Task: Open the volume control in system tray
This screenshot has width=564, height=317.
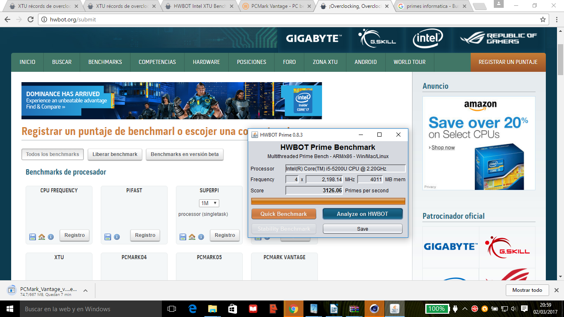Action: click(x=514, y=309)
